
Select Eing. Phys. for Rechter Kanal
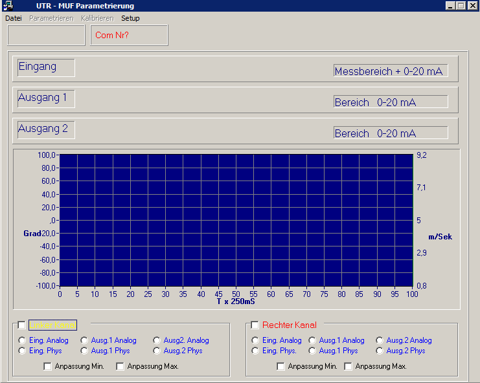point(255,351)
